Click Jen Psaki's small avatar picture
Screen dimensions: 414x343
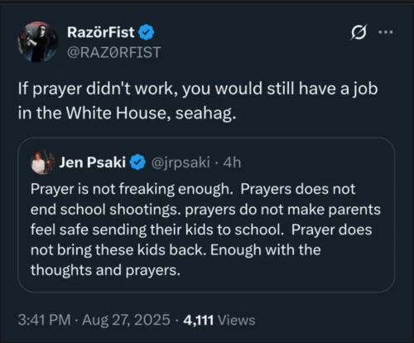(x=42, y=162)
